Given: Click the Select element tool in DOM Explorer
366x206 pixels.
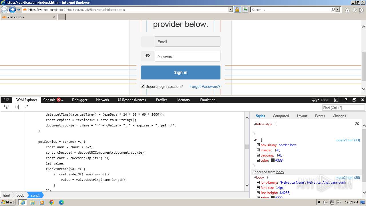Looking at the screenshot, I should [6, 107].
